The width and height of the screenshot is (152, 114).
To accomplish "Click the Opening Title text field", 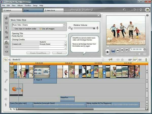I will click(38, 36).
